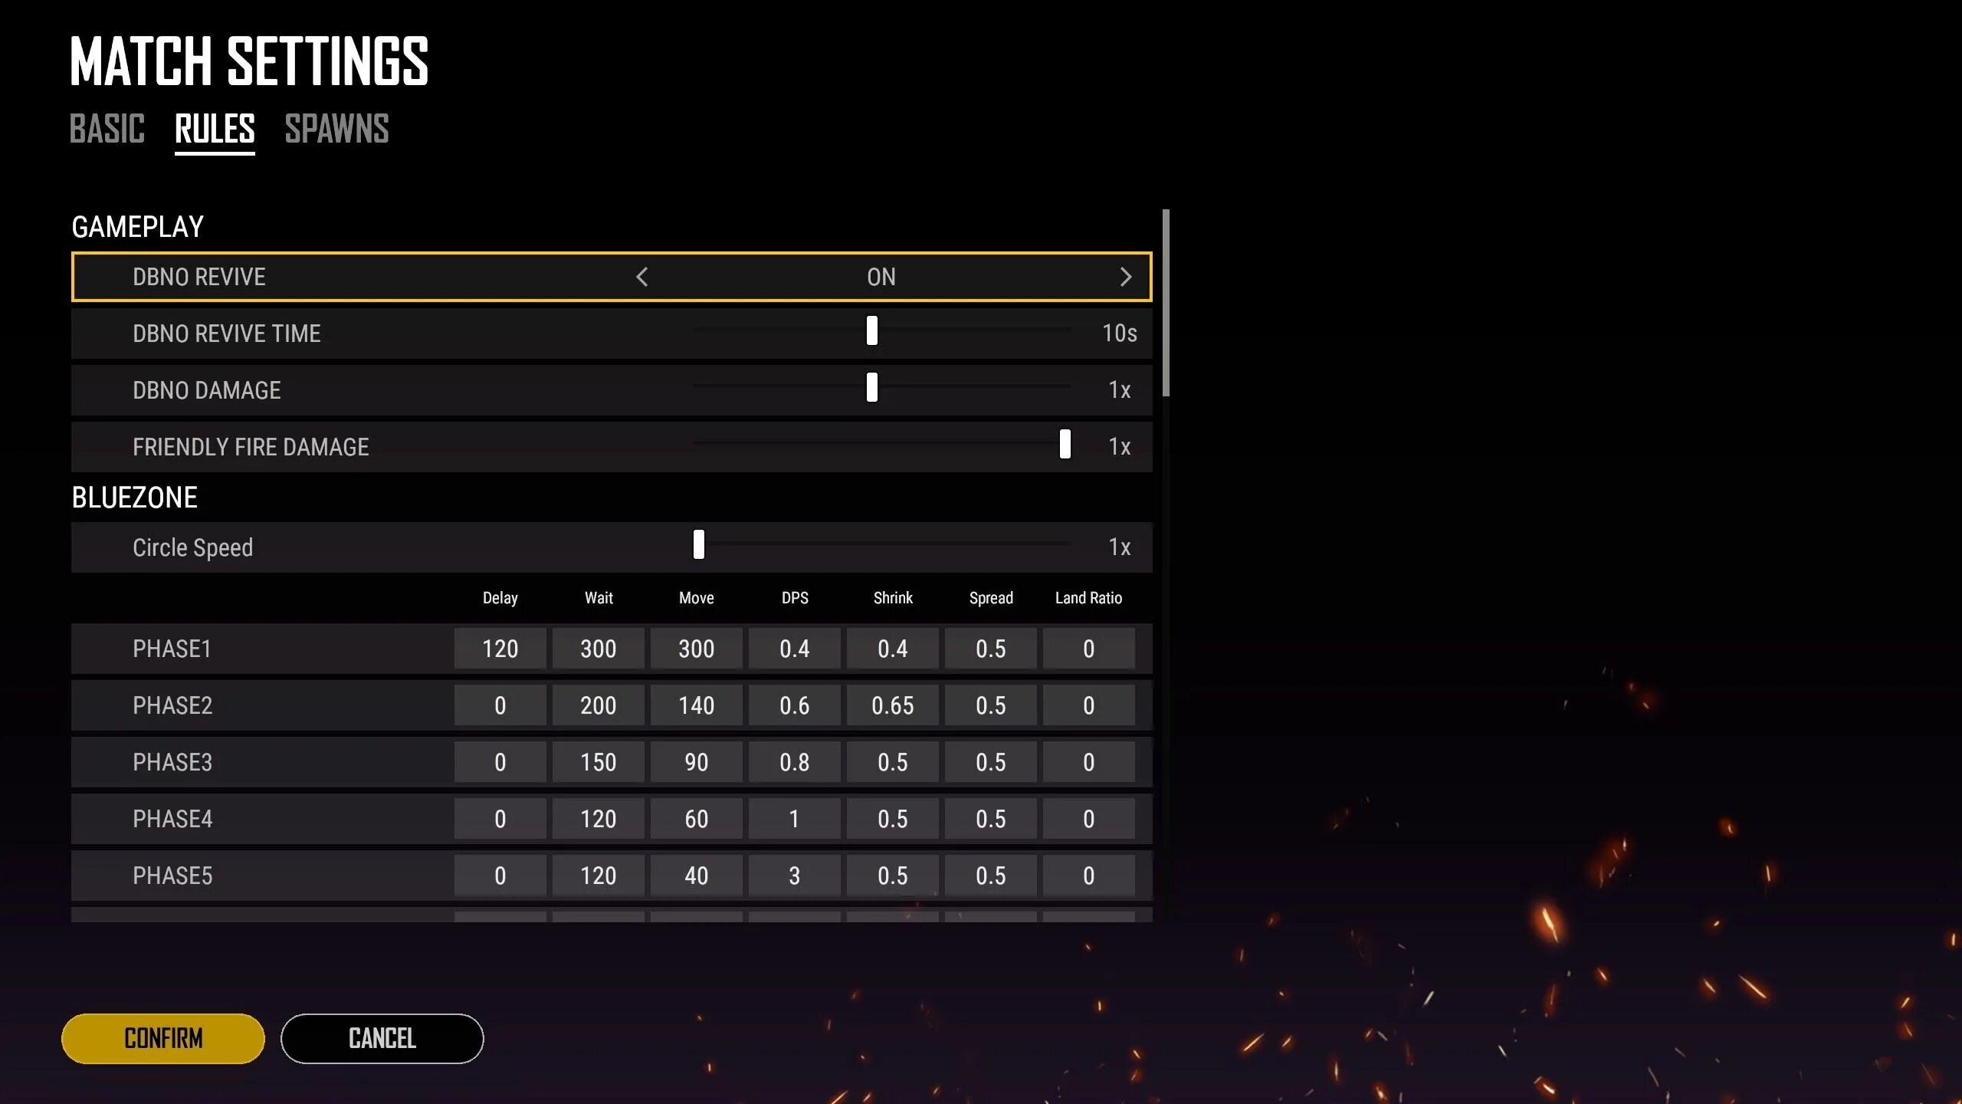Click PHASE1 Delay value field
The image size is (1962, 1104).
(x=499, y=649)
